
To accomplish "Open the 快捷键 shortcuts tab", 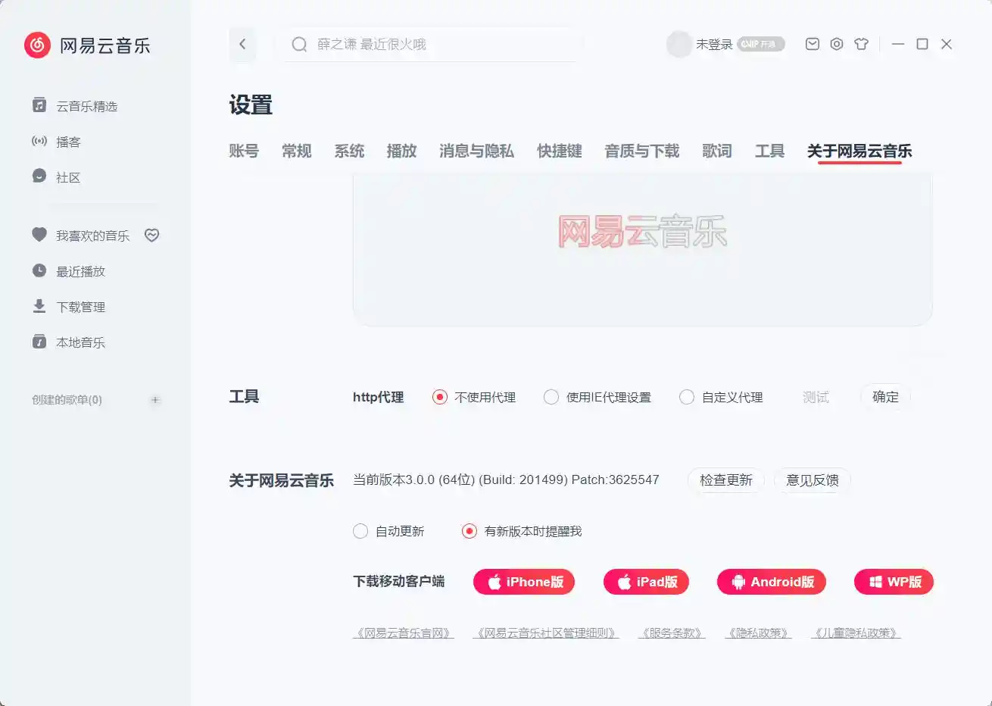I will coord(558,151).
